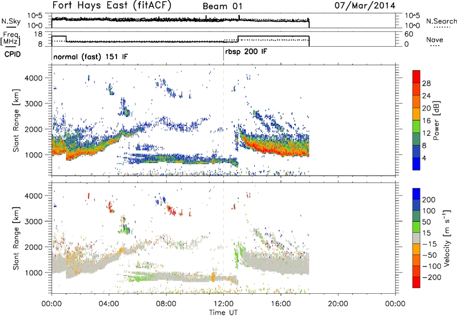Click the "Velocity [m s⁻¹]" colorbar title
457x316 pixels.
[x=447, y=238]
